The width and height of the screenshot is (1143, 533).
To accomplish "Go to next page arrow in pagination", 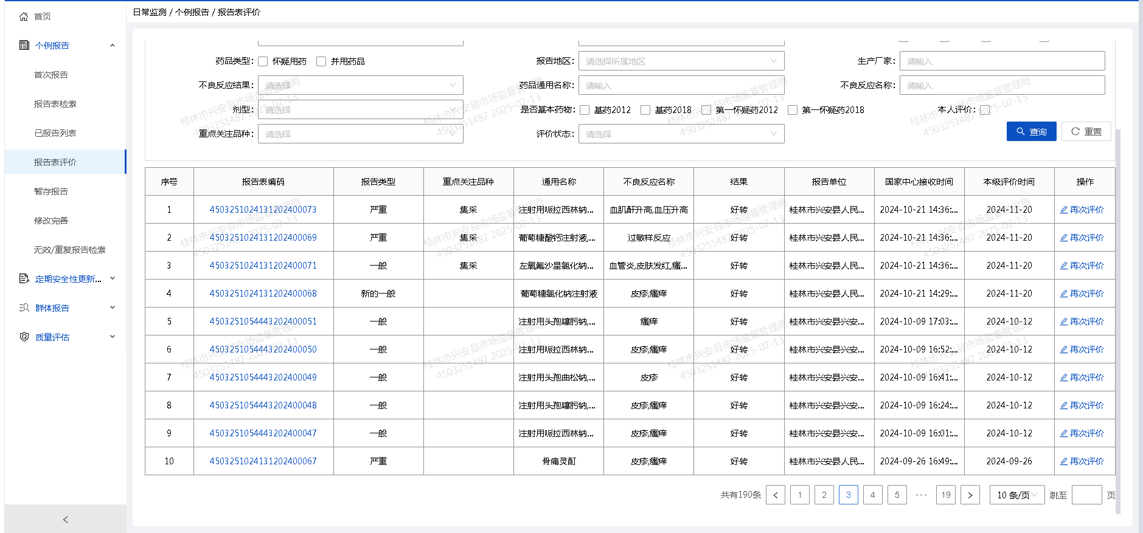I will 970,495.
